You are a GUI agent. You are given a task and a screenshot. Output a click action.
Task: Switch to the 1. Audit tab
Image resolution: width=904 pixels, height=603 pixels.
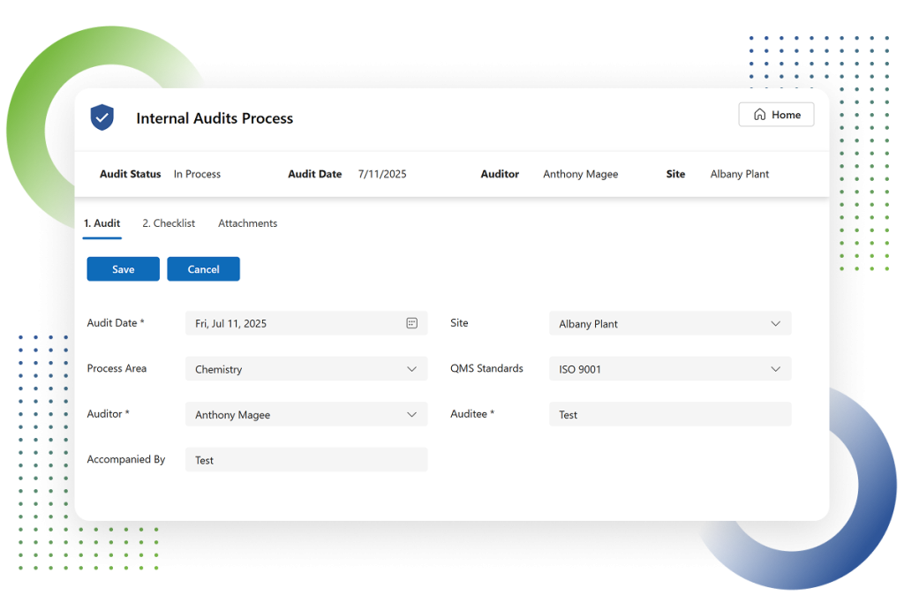click(102, 223)
